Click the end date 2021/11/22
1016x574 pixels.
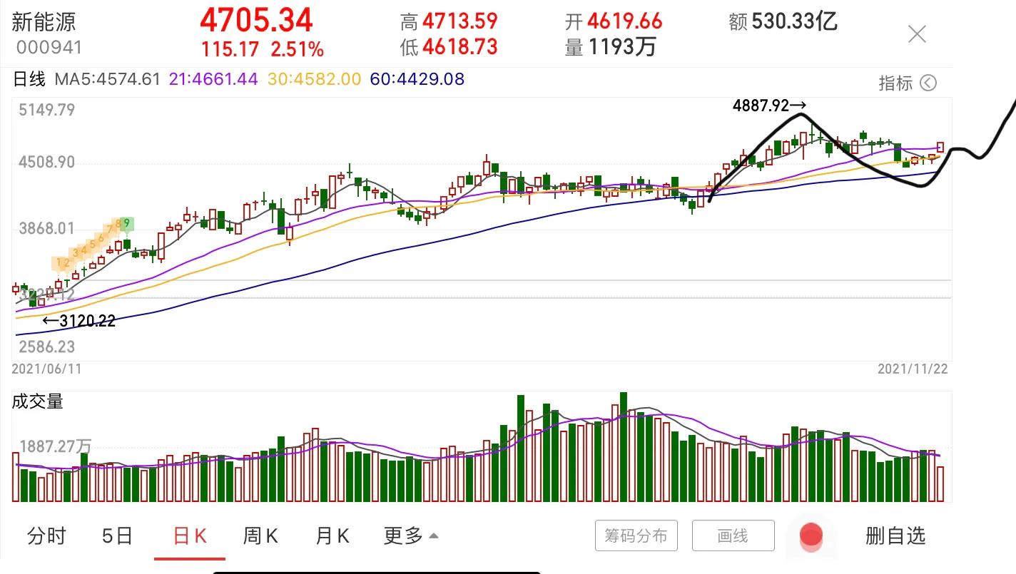913,369
